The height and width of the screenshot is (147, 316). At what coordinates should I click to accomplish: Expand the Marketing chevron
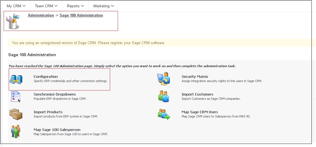(x=112, y=6)
